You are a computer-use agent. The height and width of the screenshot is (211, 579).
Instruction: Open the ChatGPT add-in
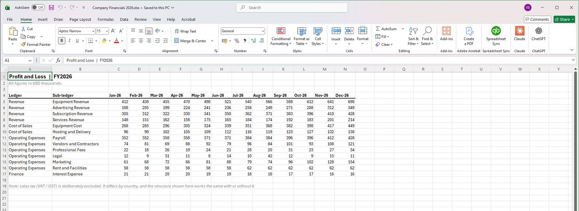[538, 34]
